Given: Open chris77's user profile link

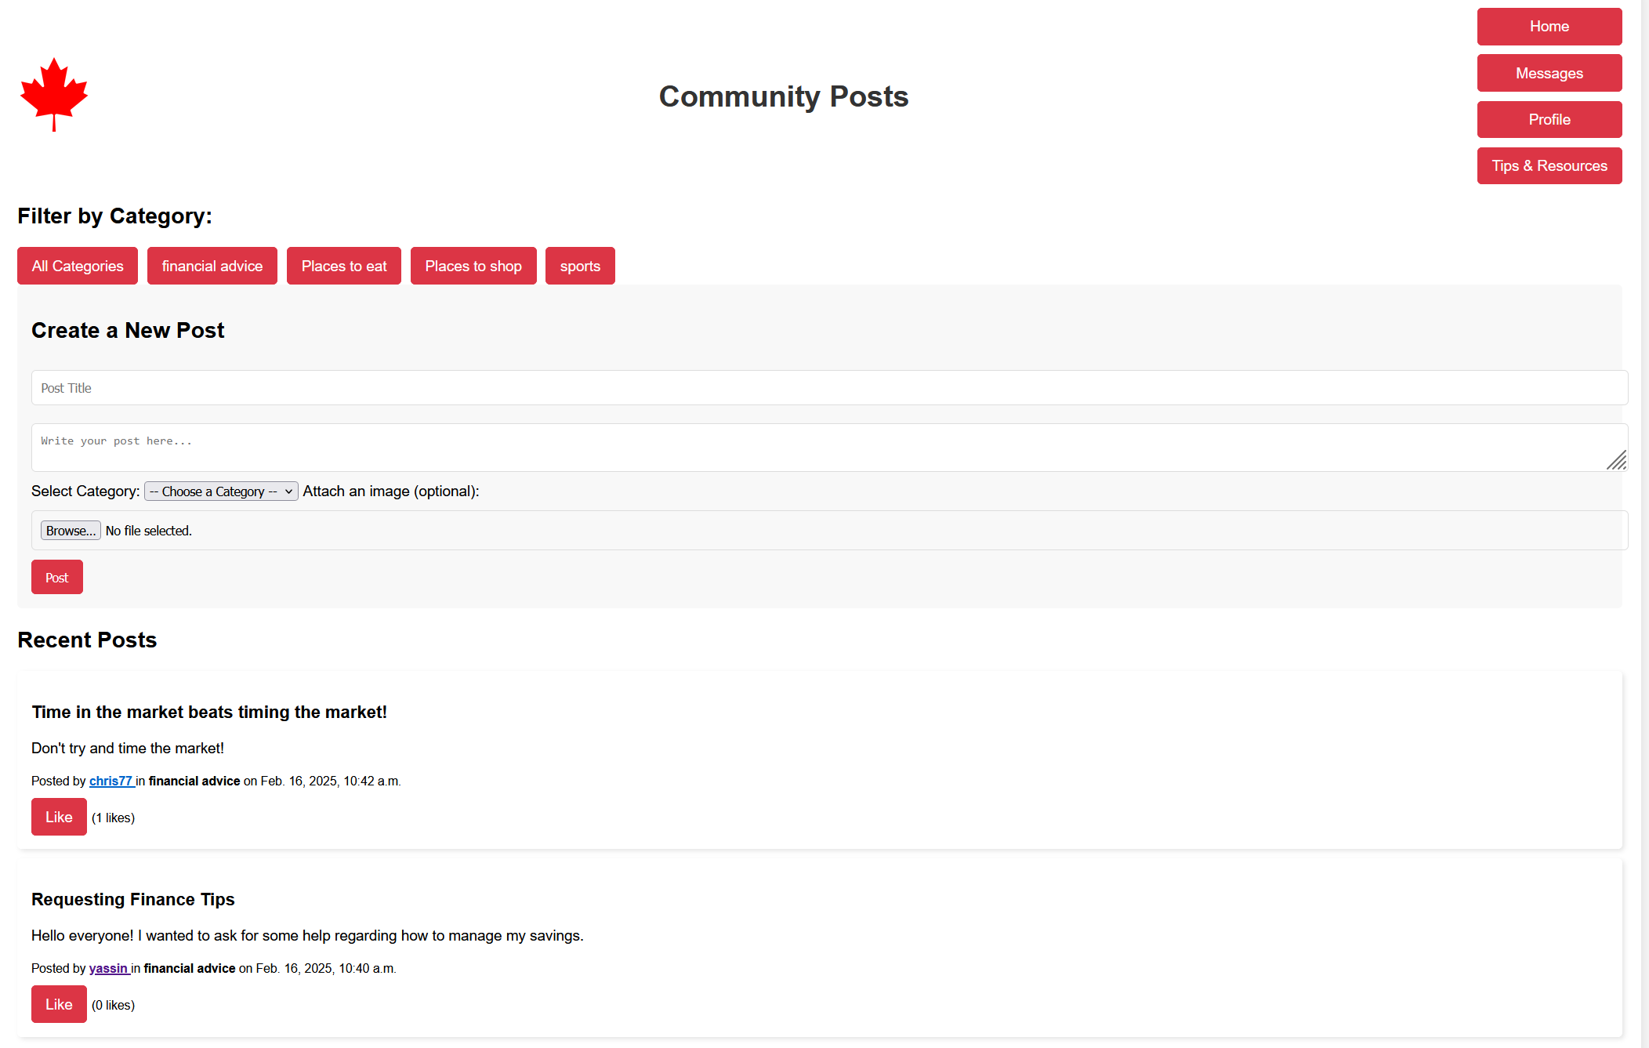Looking at the screenshot, I should (x=111, y=781).
